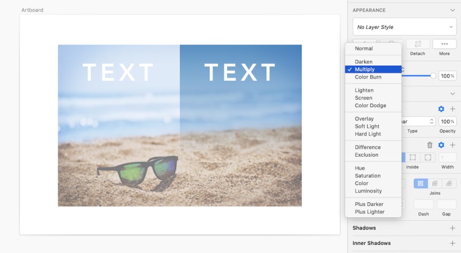Collapse the Style section chevron
The image size is (461, 253).
click(x=452, y=94)
